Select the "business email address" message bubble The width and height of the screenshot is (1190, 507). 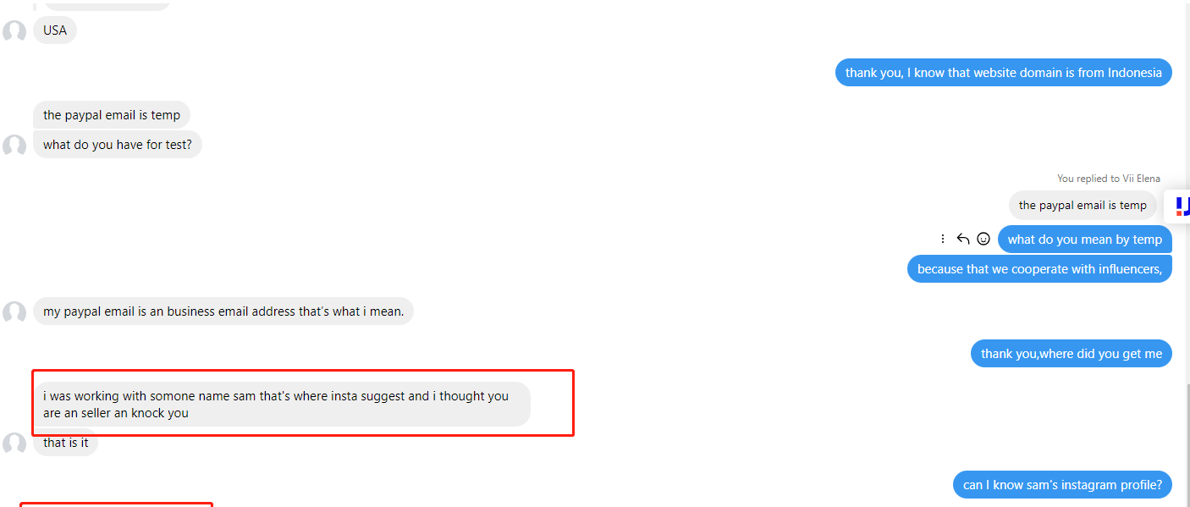(223, 311)
